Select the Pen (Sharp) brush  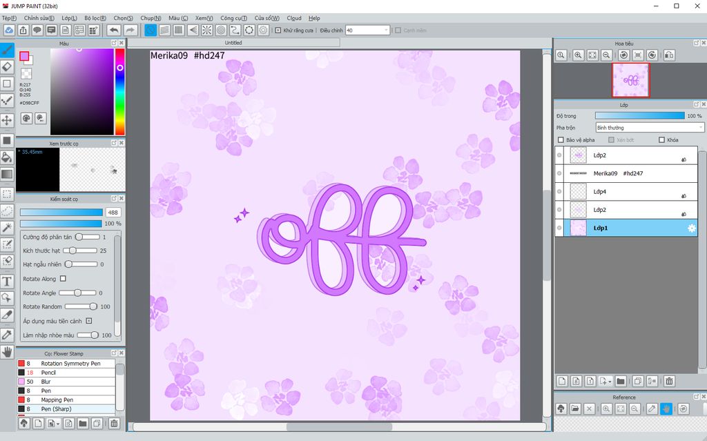(x=66, y=409)
